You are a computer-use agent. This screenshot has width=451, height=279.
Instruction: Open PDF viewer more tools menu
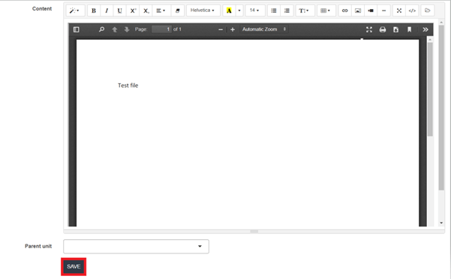425,29
